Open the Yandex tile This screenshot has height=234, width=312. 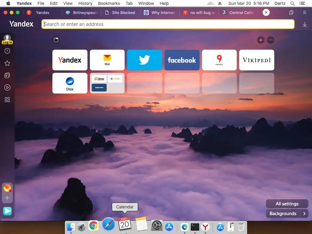pos(70,60)
